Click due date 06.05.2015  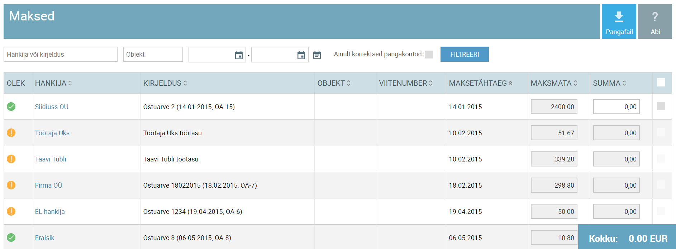pos(465,238)
